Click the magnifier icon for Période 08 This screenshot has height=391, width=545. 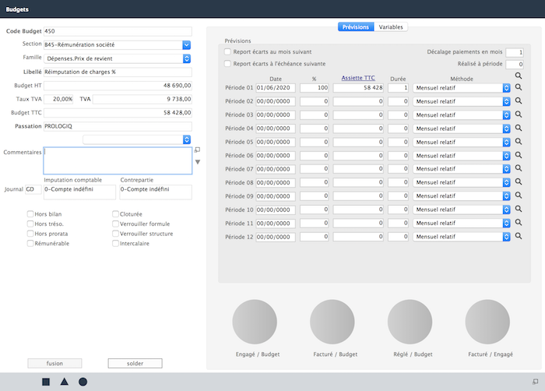[519, 182]
